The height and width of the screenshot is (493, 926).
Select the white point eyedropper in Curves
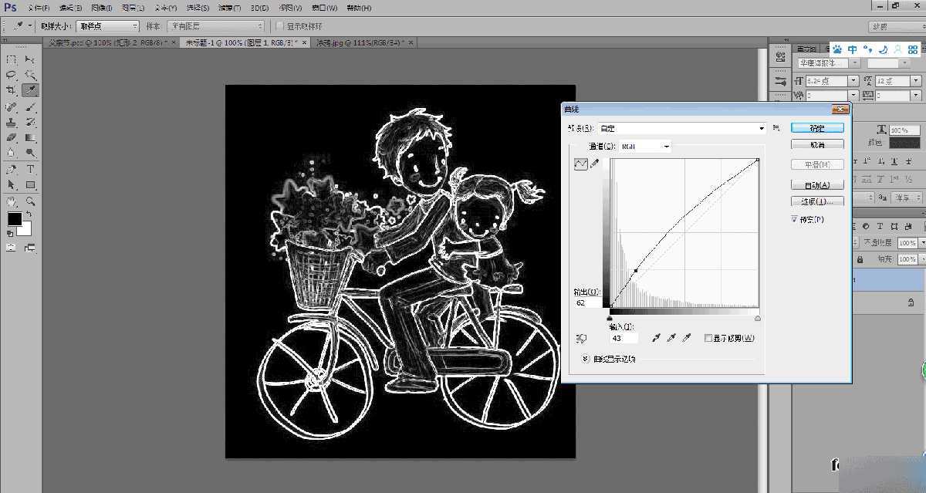686,338
